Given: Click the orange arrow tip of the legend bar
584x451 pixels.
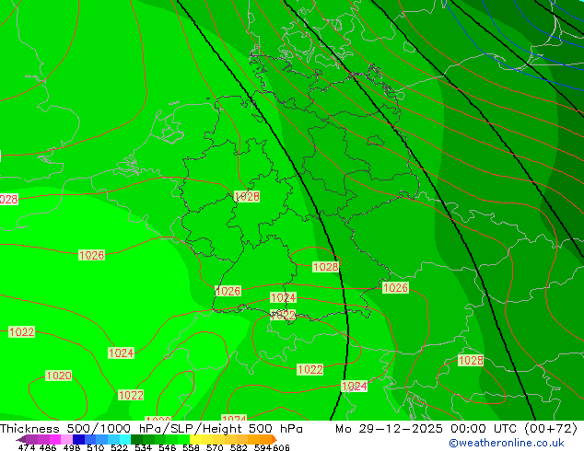Looking at the screenshot, I should [x=274, y=439].
